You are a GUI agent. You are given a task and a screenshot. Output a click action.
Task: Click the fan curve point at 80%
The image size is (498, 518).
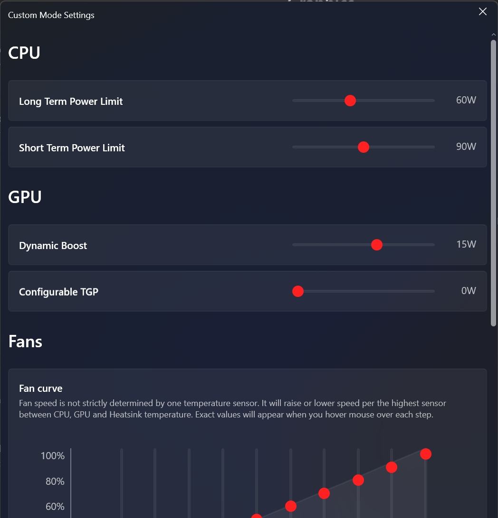point(358,480)
